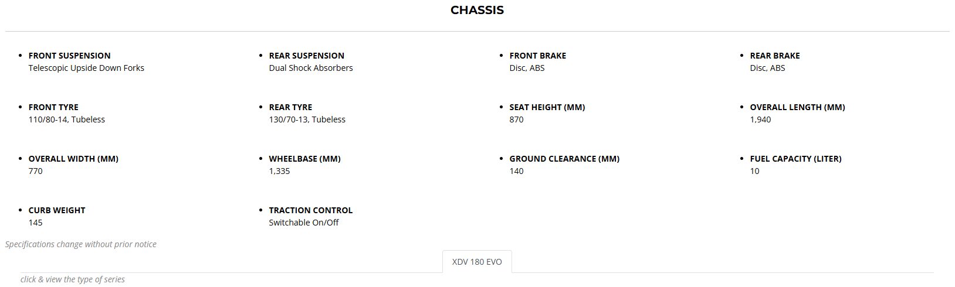Click the REAR BRAKE label
The image size is (955, 287).
774,56
